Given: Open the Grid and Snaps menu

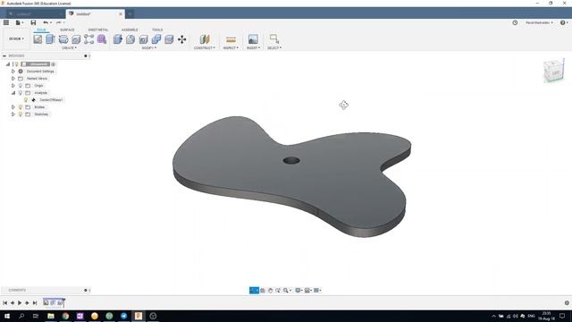Looking at the screenshot, I should point(307,290).
